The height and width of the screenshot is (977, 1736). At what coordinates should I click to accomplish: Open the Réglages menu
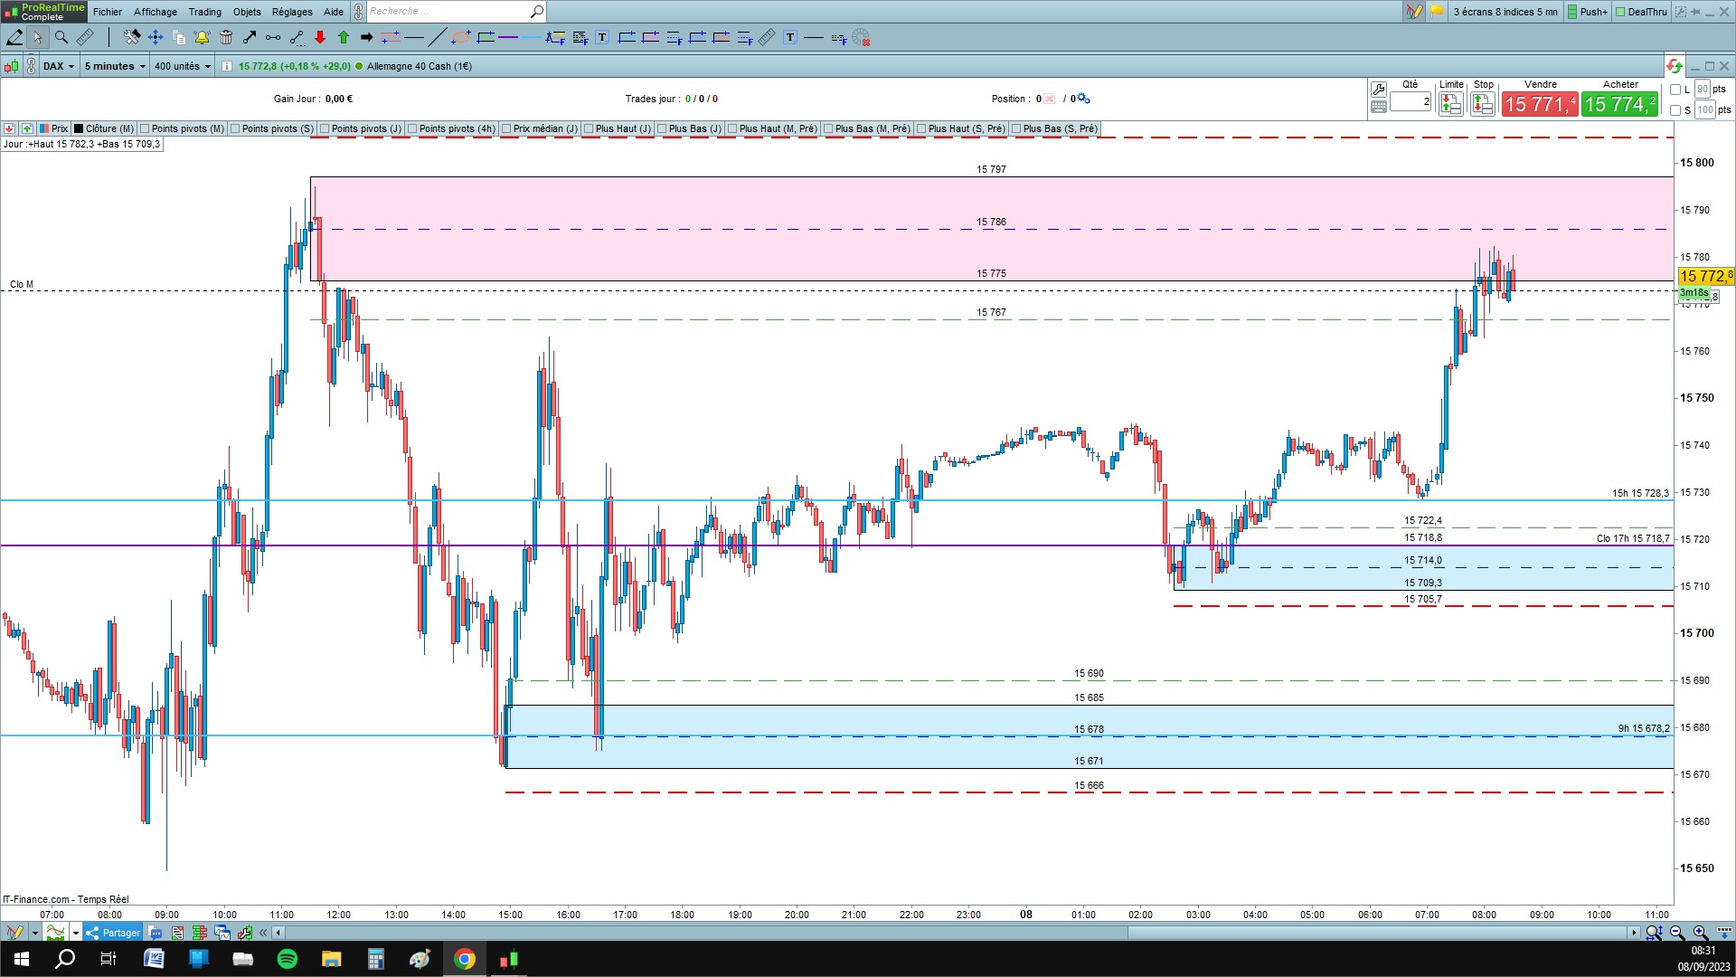292,12
